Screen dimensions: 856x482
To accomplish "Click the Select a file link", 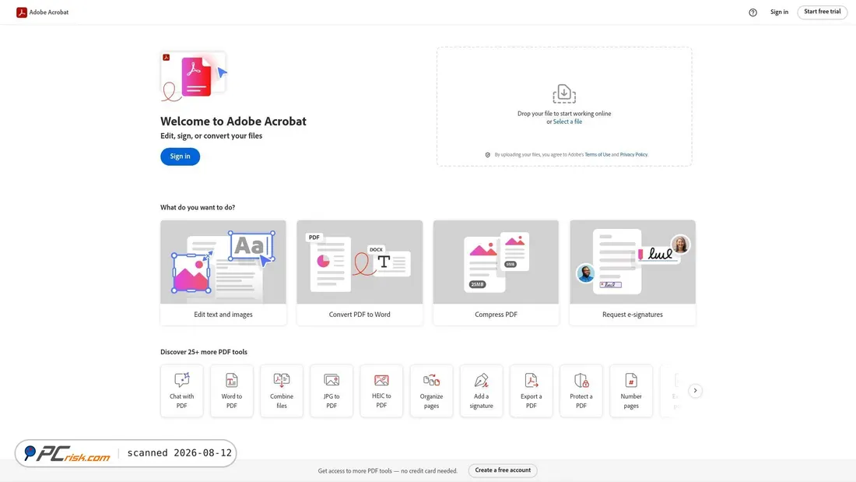I will coord(567,122).
